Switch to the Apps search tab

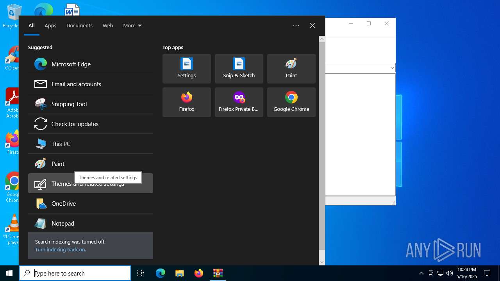(x=50, y=25)
